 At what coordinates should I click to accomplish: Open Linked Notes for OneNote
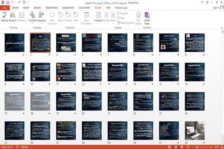coord(147,18)
